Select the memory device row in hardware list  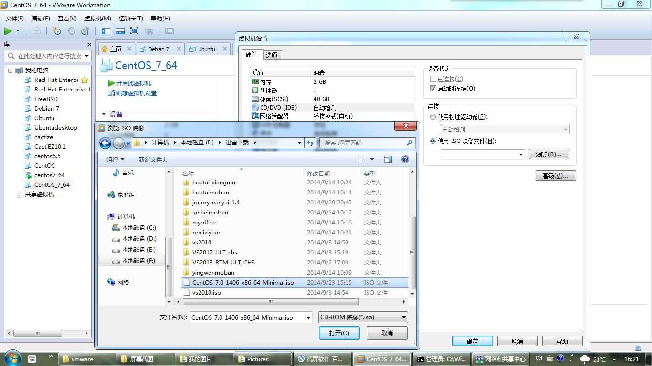[333, 82]
